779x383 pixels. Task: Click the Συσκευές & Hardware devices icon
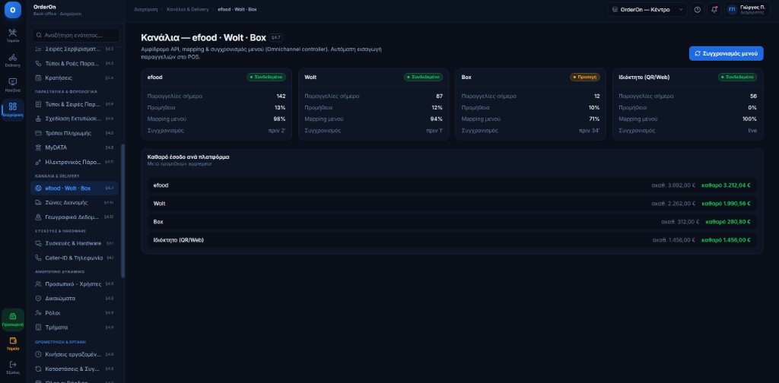[x=38, y=243]
